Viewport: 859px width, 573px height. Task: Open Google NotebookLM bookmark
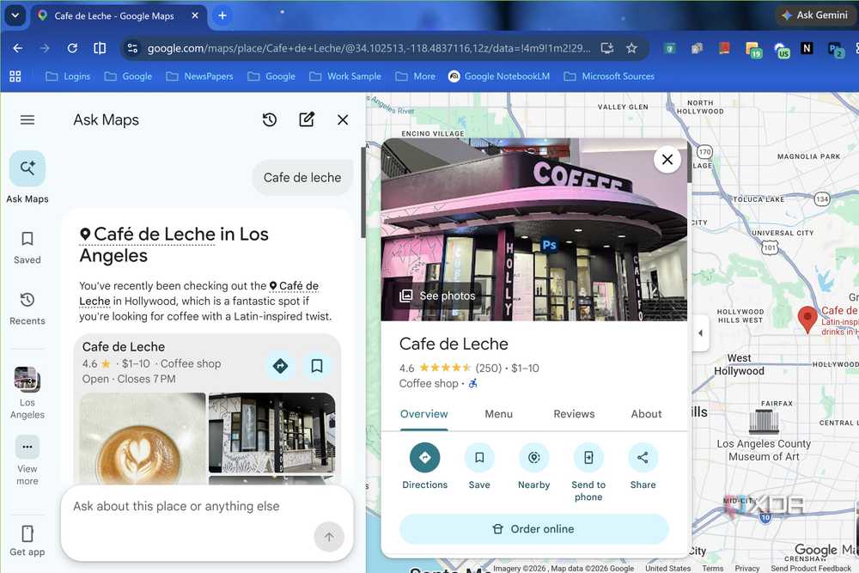tap(499, 76)
